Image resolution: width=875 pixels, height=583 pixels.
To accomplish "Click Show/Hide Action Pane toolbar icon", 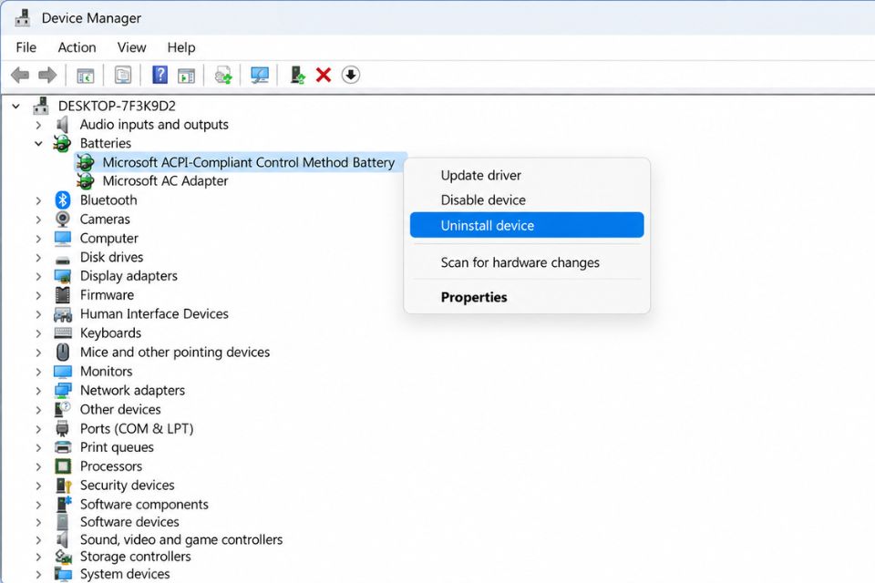I will pos(186,76).
